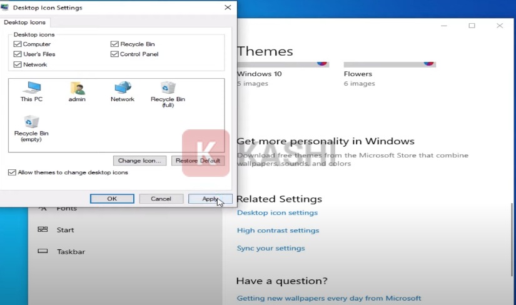
Task: Open Start settings in sidebar
Action: [65, 229]
